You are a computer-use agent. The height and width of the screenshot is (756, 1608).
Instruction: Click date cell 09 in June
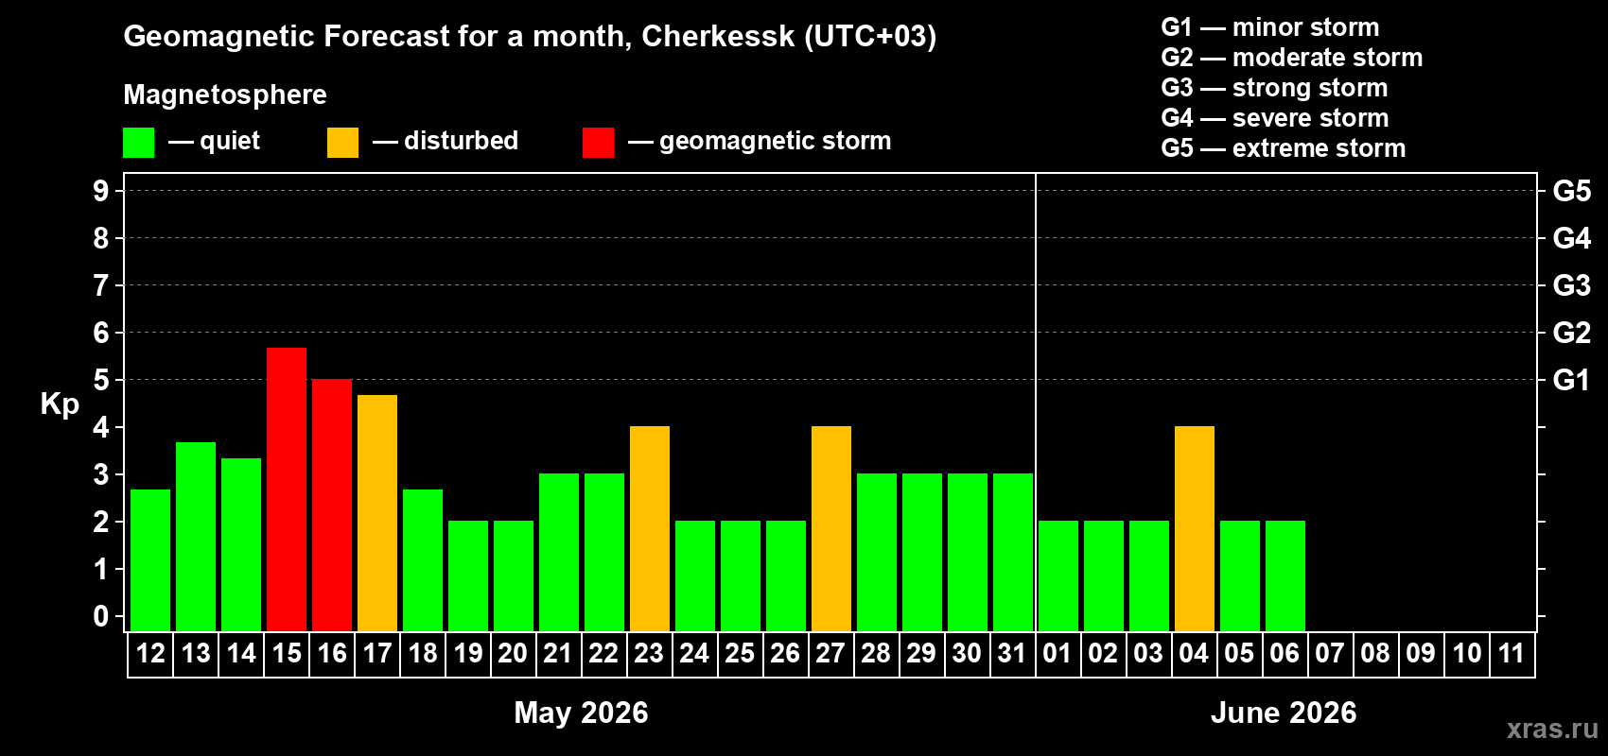point(1422,654)
